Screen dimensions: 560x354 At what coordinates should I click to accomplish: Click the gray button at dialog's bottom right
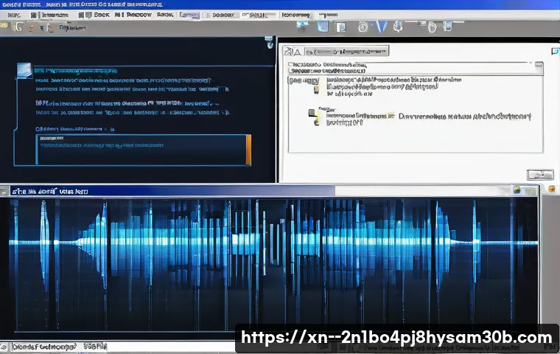pyautogui.click(x=540, y=175)
